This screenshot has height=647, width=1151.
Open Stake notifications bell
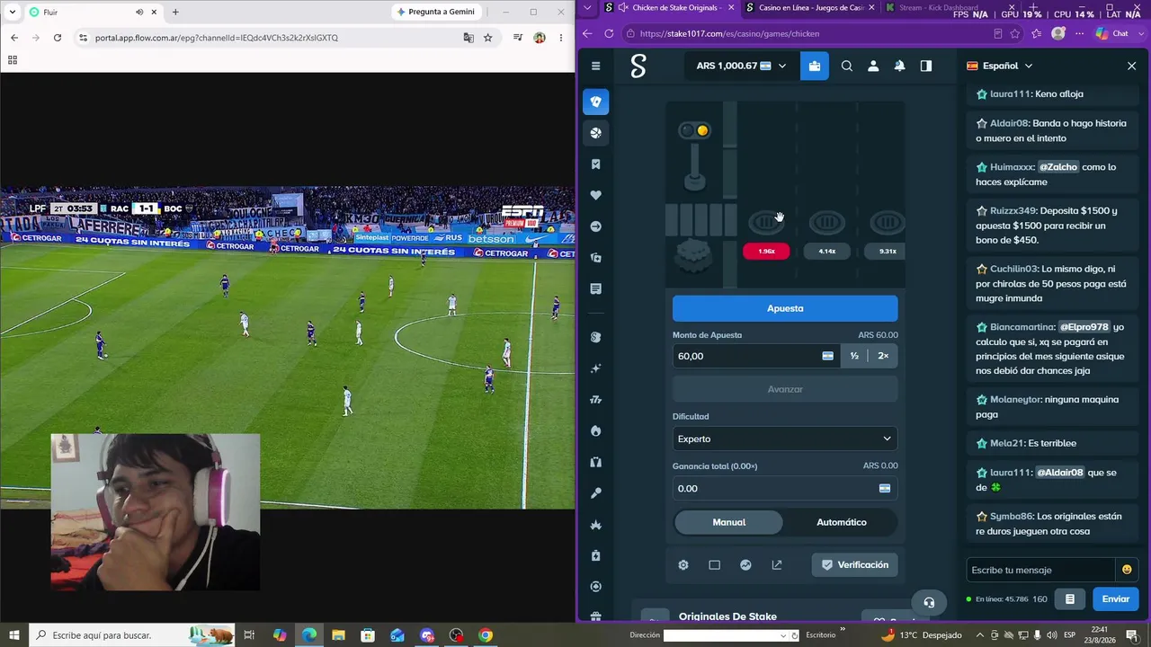click(x=899, y=66)
